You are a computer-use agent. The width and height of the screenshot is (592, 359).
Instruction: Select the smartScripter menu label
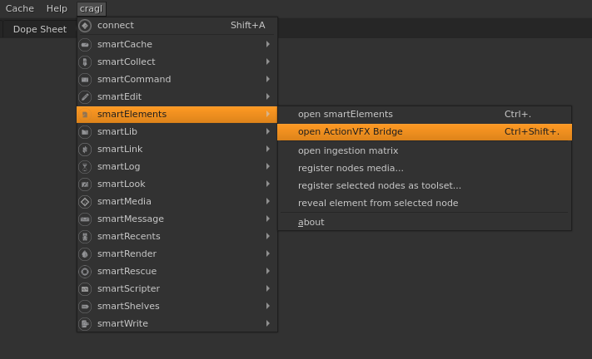(128, 288)
